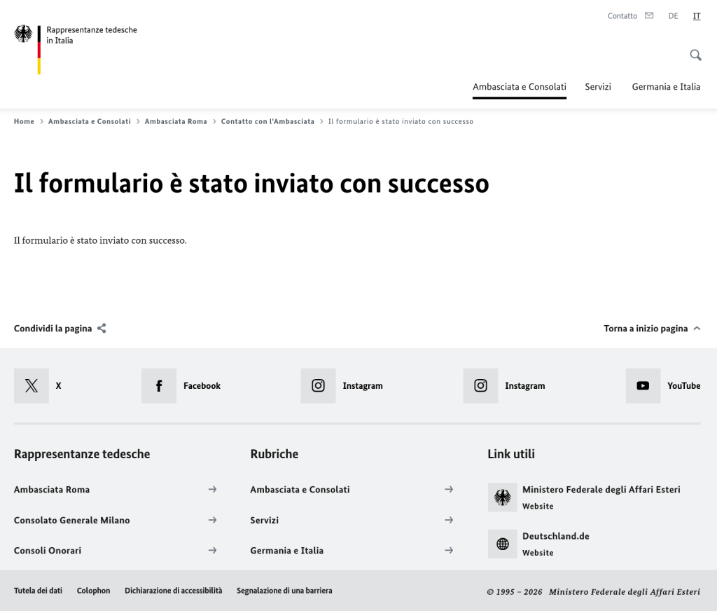Click the German eagle logo in header
The image size is (717, 611).
pos(23,34)
